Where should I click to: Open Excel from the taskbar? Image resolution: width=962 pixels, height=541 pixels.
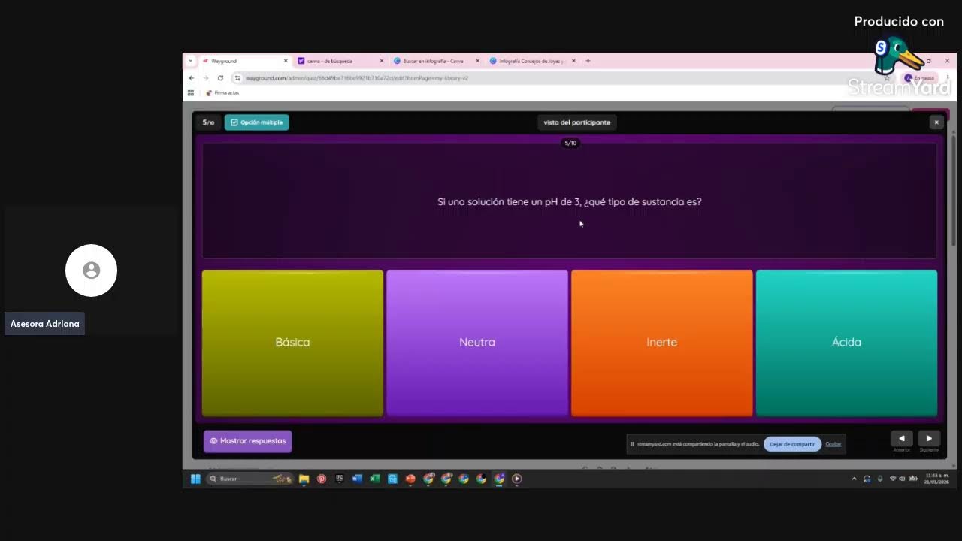(374, 479)
